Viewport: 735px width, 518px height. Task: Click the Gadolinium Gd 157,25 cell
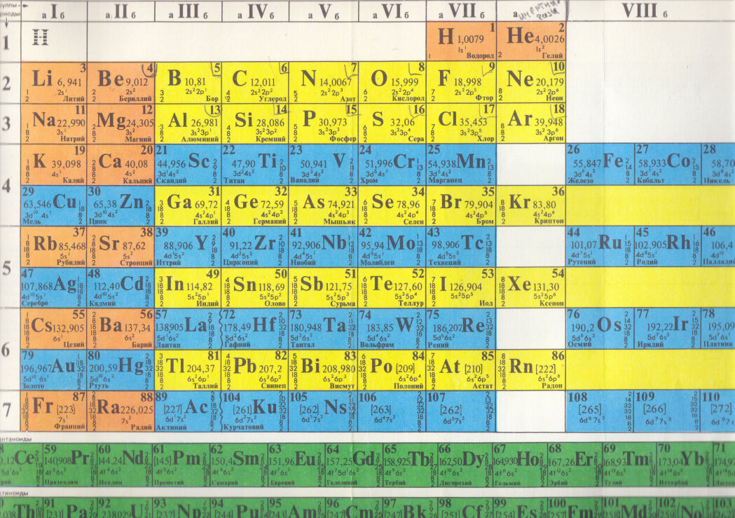(x=354, y=464)
